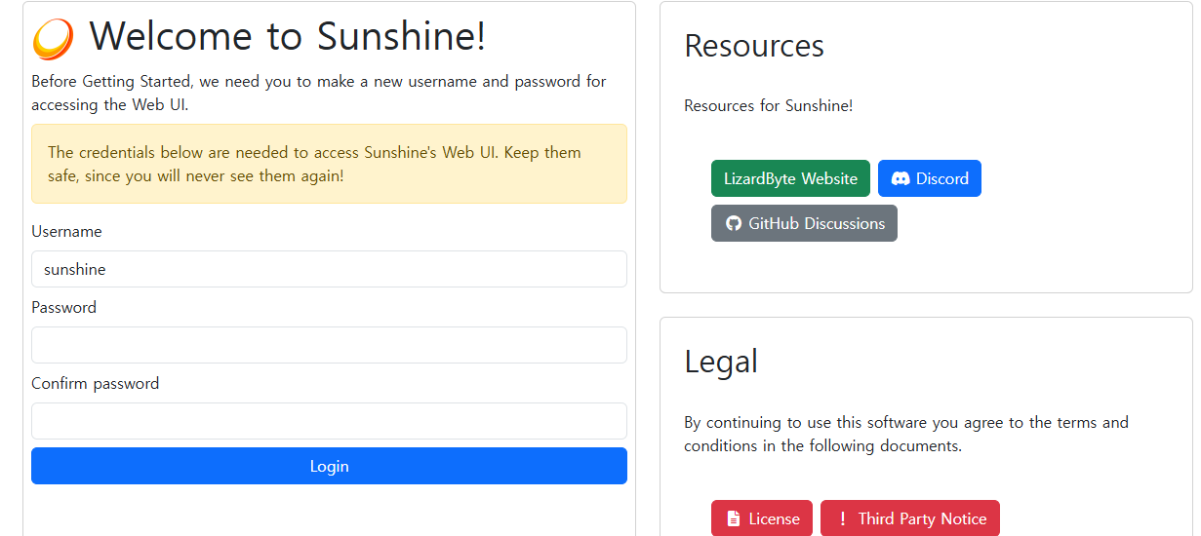
Task: Focus the Password input field
Action: (x=329, y=345)
